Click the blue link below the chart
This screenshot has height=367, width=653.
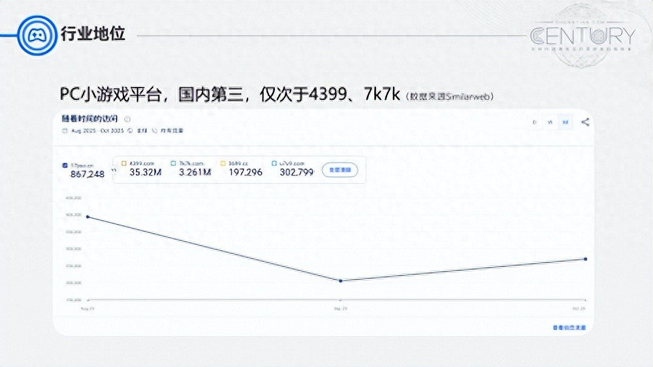pyautogui.click(x=569, y=328)
